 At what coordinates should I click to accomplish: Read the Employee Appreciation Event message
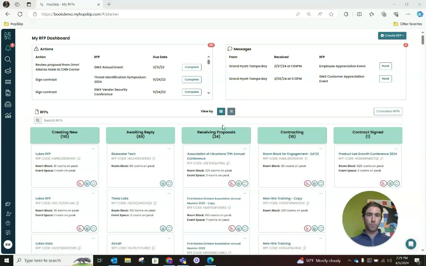pyautogui.click(x=385, y=66)
